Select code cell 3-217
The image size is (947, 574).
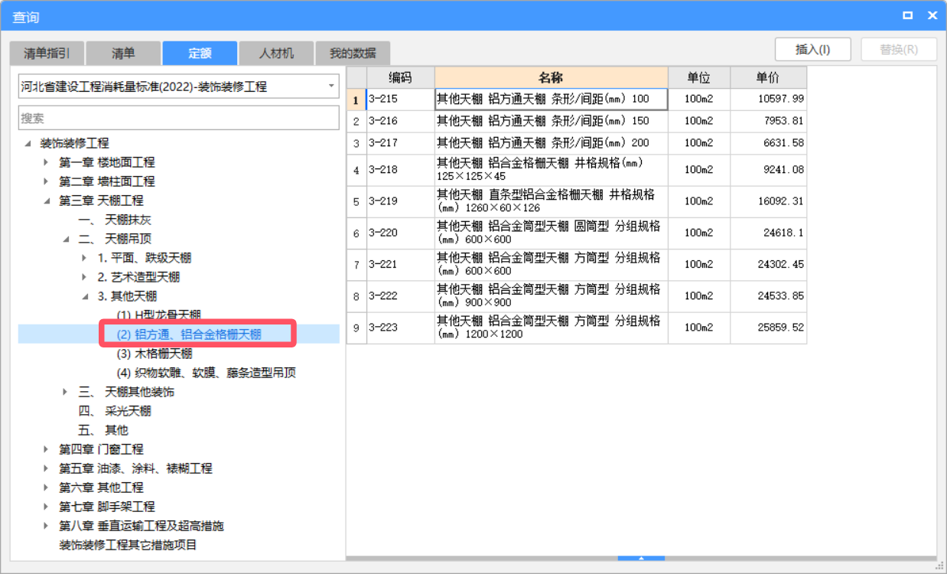[x=400, y=143]
